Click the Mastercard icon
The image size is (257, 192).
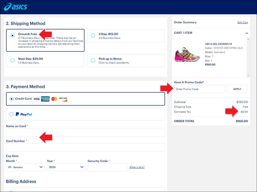click(54, 99)
